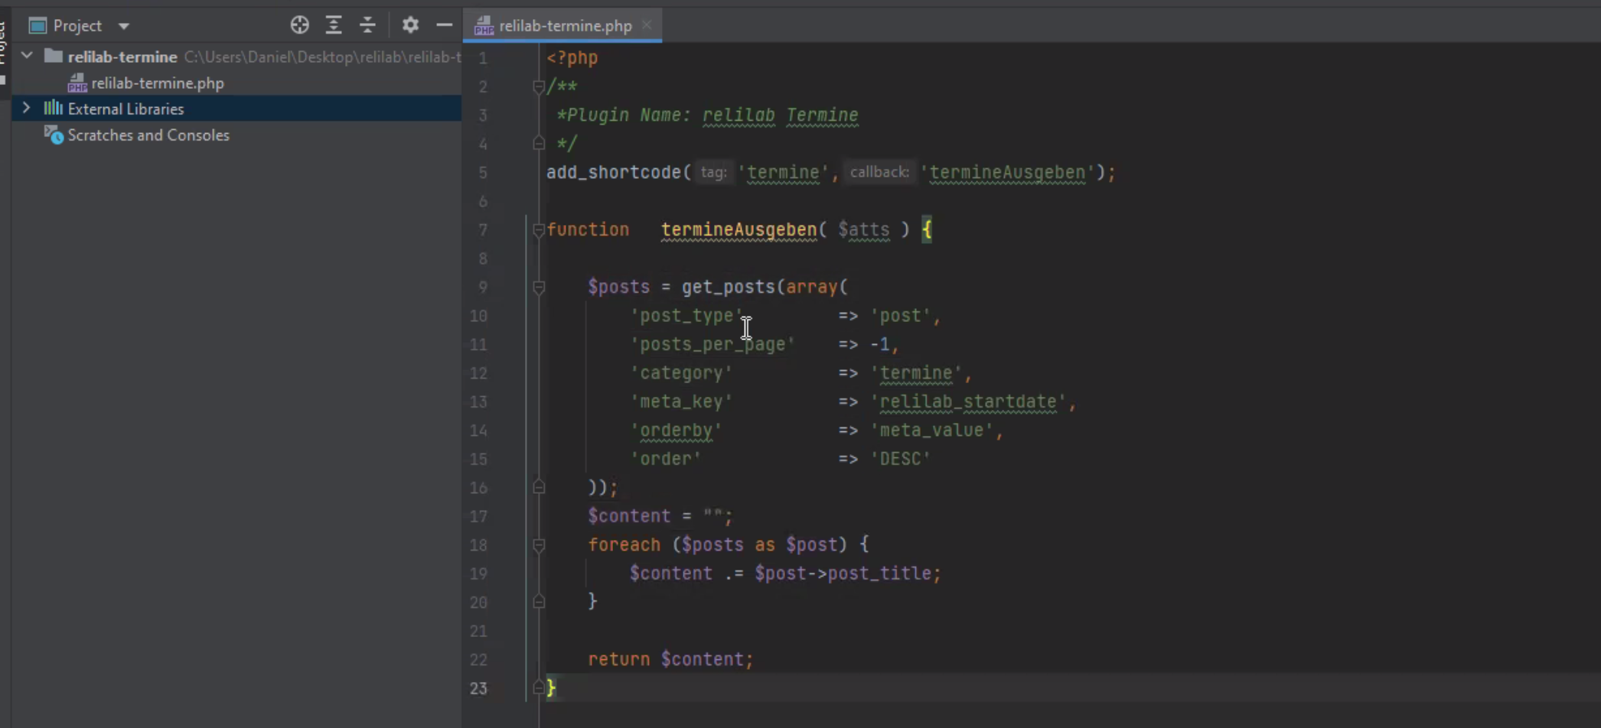1601x728 pixels.
Task: Fold the doc comment block at line 2
Action: click(x=539, y=87)
